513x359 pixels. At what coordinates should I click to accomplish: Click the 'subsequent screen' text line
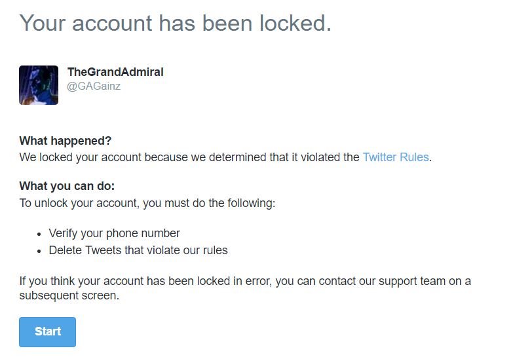[69, 295]
